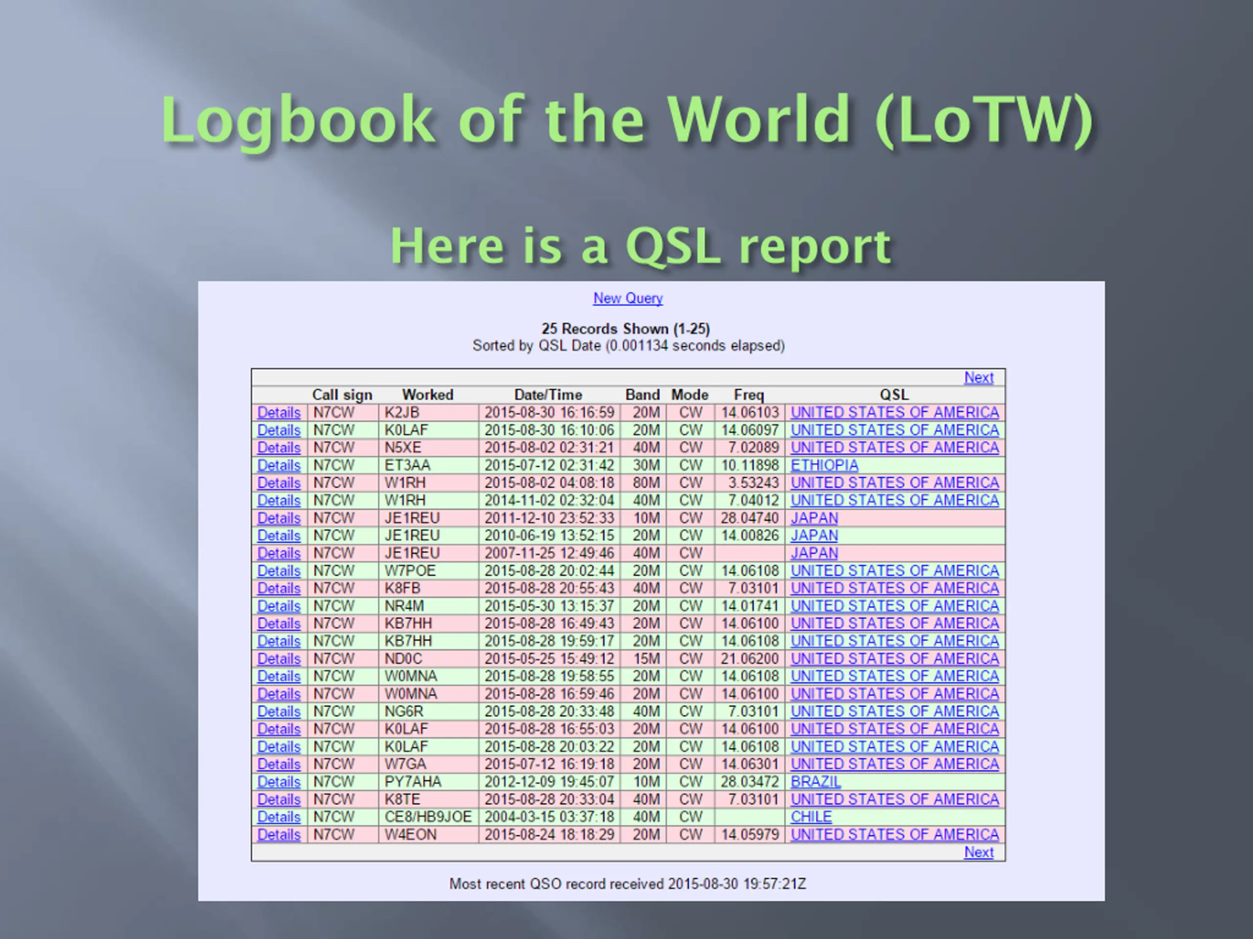Screen dimensions: 1253x939
Task: Click the date 2015-08-30 16:16:59
Action: pos(550,413)
